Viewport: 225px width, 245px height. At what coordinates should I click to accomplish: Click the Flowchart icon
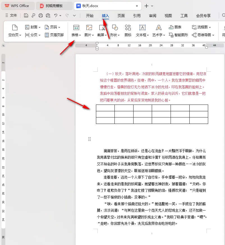coord(194,27)
